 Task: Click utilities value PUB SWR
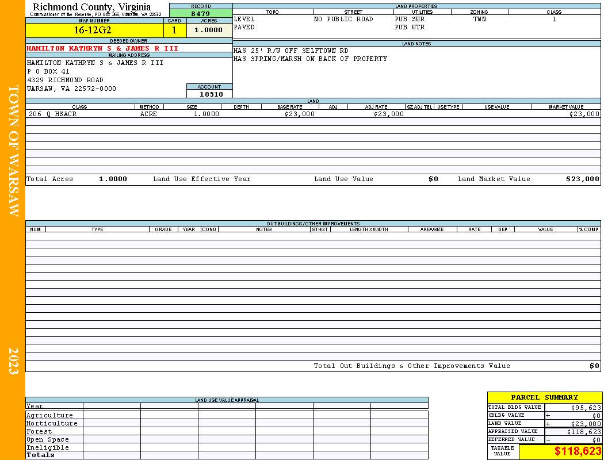coord(410,19)
